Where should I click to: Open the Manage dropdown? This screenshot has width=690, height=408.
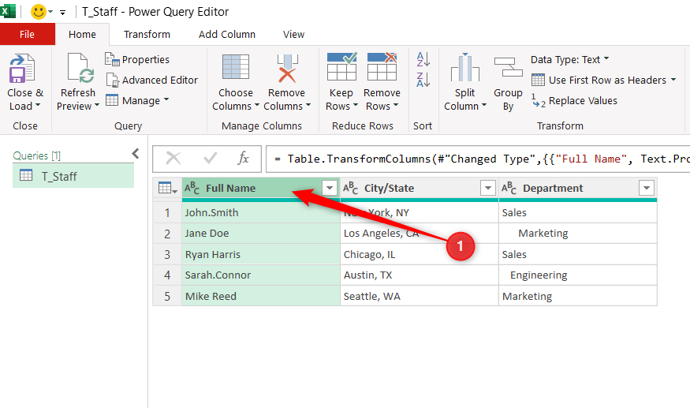click(137, 100)
